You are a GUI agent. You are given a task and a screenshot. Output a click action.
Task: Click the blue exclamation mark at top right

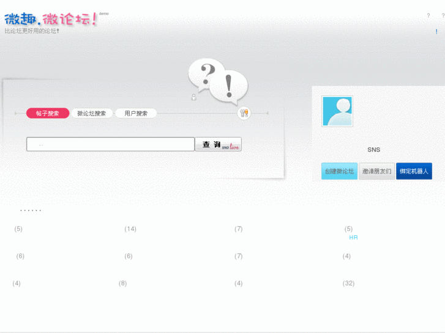pos(436,32)
